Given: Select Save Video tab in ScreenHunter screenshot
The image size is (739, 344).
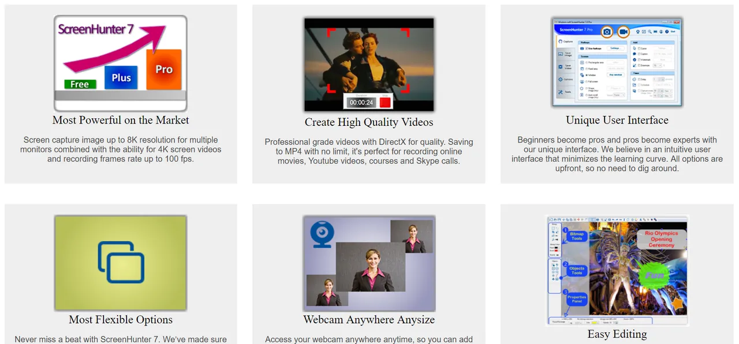Looking at the screenshot, I should [565, 66].
